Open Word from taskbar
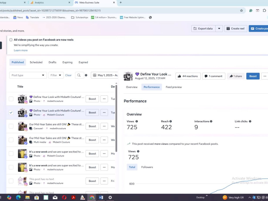Image resolution: width=268 pixels, height=201 pixels. point(101,198)
